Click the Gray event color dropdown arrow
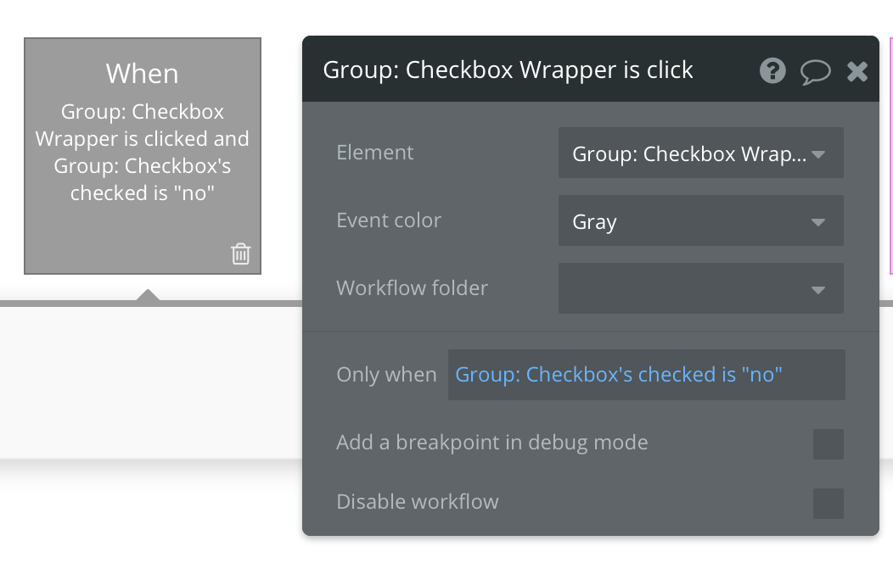This screenshot has width=893, height=563. point(817,222)
